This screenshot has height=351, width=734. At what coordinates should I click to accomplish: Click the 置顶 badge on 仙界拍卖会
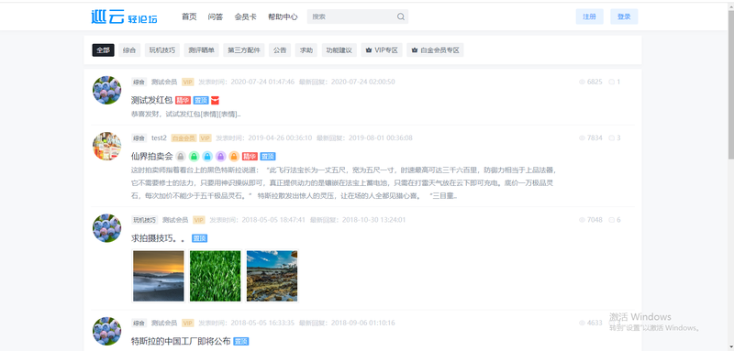click(x=268, y=157)
